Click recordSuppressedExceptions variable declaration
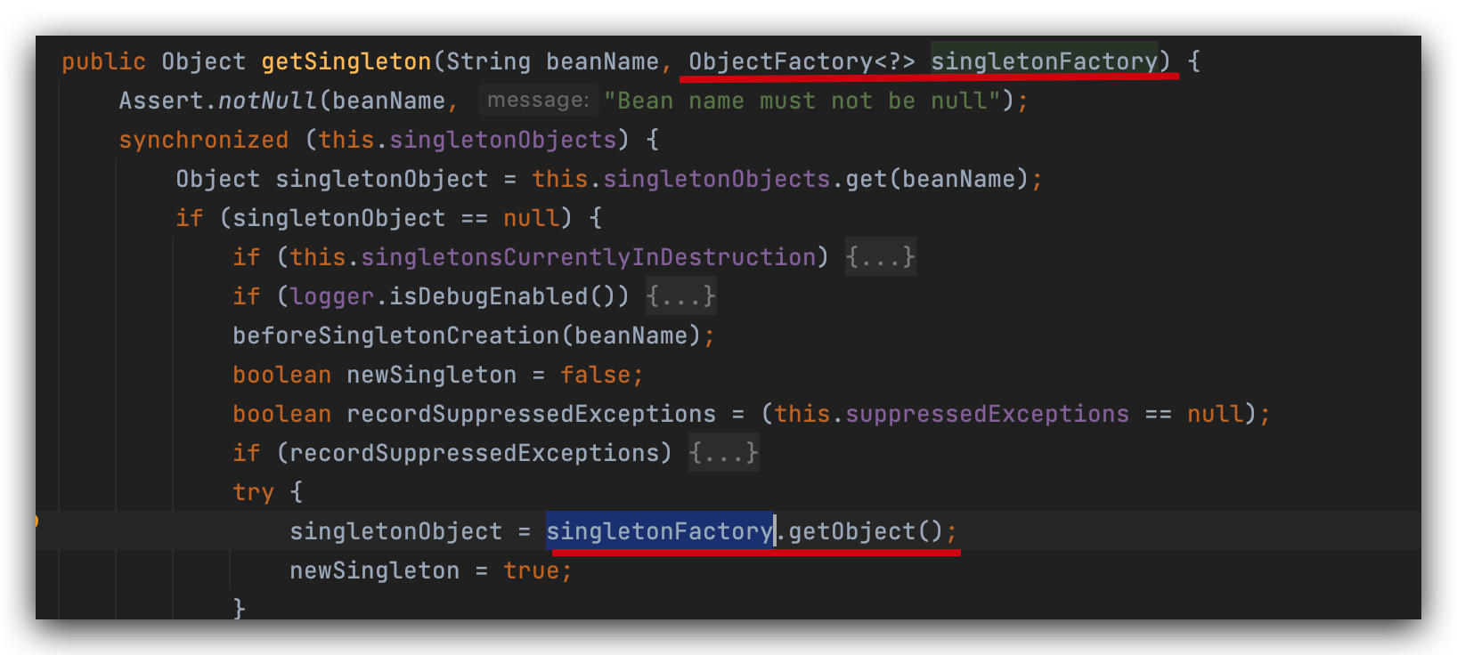The height and width of the screenshot is (655, 1457). pyautogui.click(x=531, y=414)
